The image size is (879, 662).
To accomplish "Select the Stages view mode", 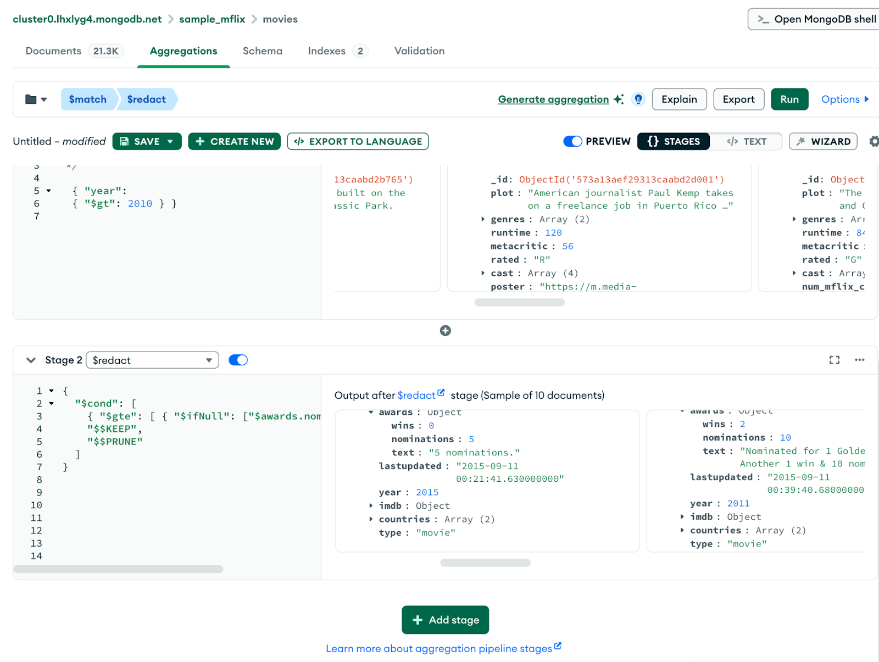I will pos(674,141).
